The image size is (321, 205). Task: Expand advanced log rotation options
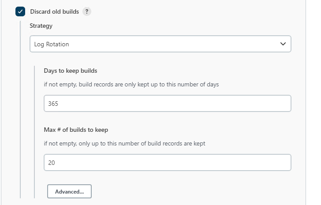point(69,192)
